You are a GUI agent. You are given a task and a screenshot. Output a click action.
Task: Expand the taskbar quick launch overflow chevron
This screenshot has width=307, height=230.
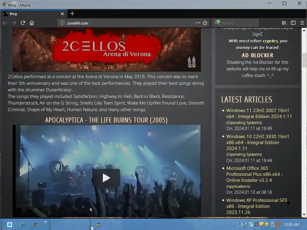pos(46,222)
